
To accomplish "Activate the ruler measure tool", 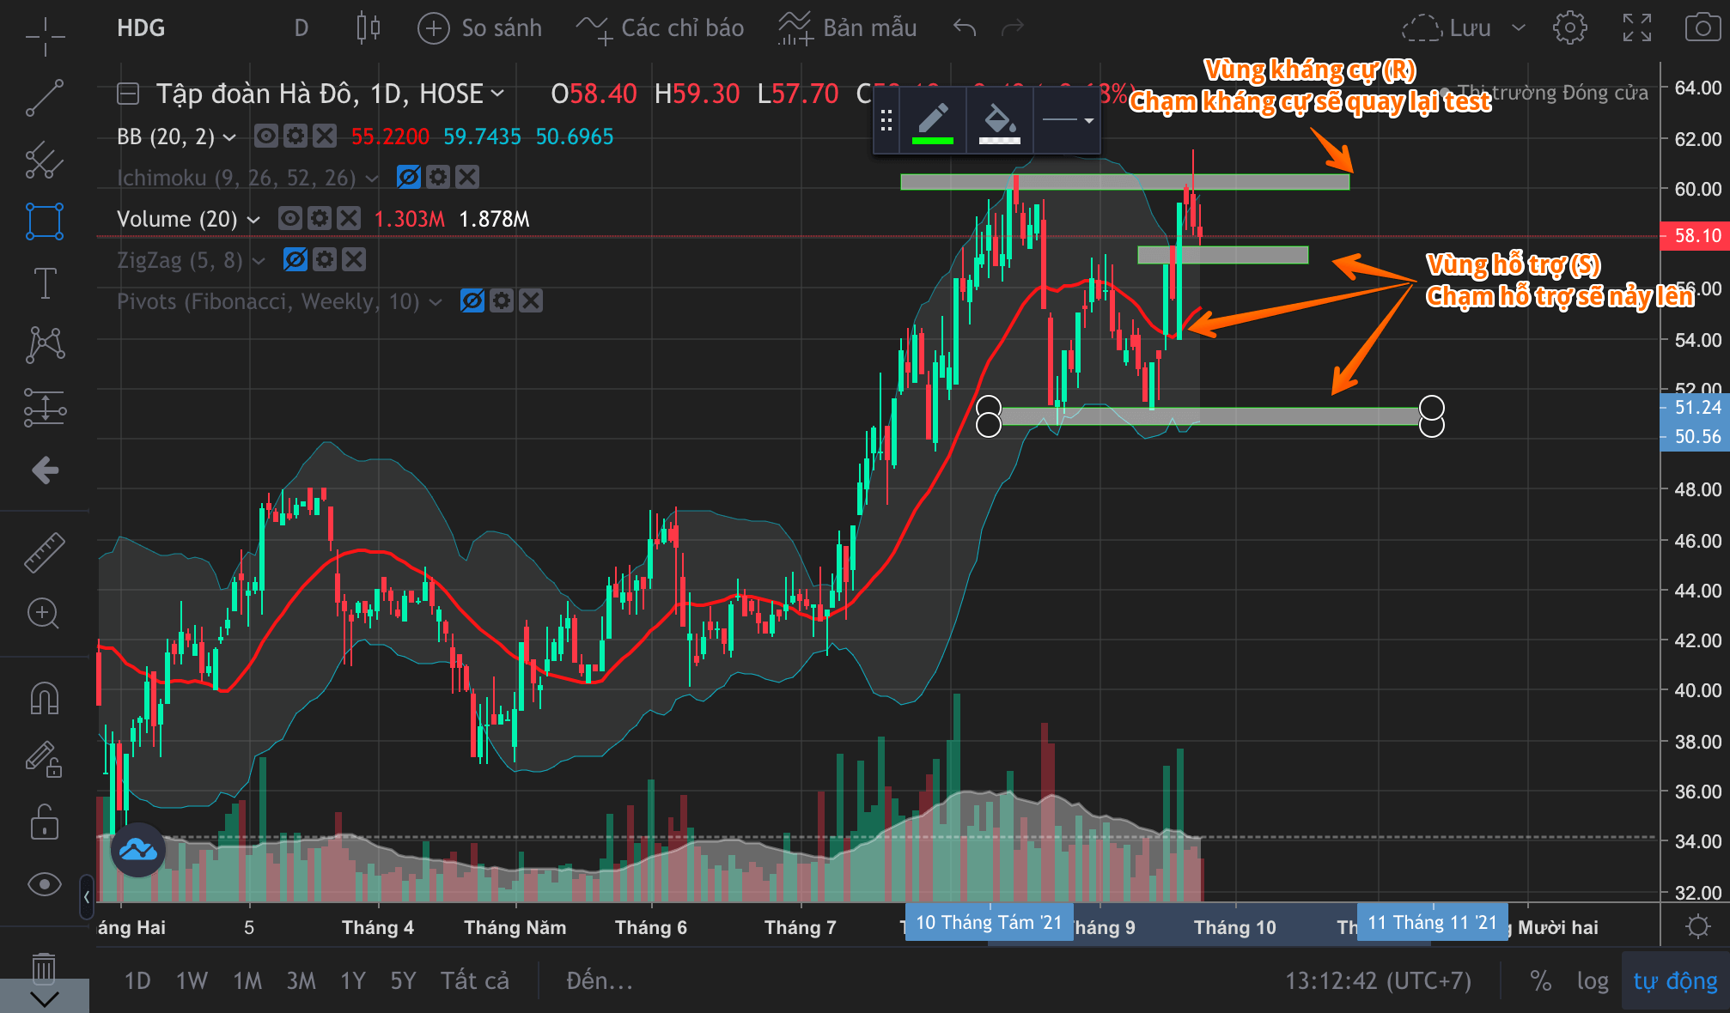I will click(45, 552).
